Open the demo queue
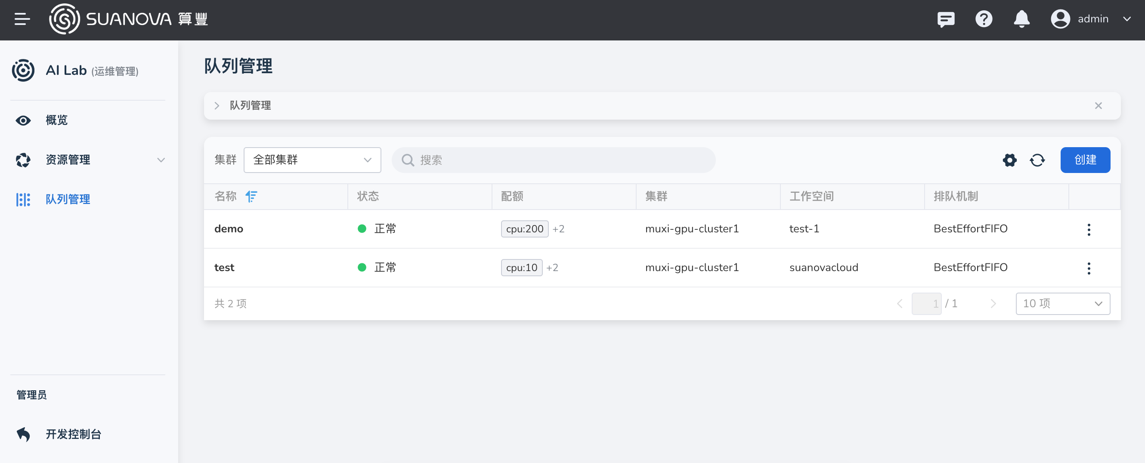The image size is (1145, 463). [229, 229]
